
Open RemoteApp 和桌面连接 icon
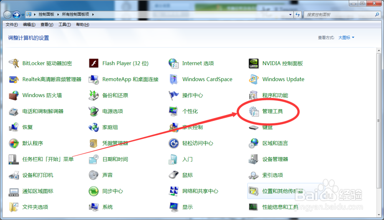[x=94, y=79]
